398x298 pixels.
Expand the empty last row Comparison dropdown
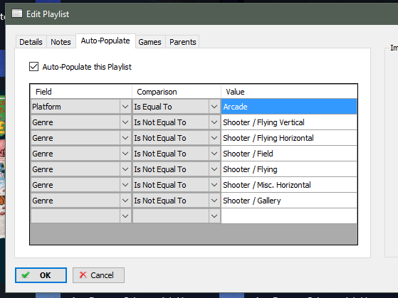pos(214,216)
